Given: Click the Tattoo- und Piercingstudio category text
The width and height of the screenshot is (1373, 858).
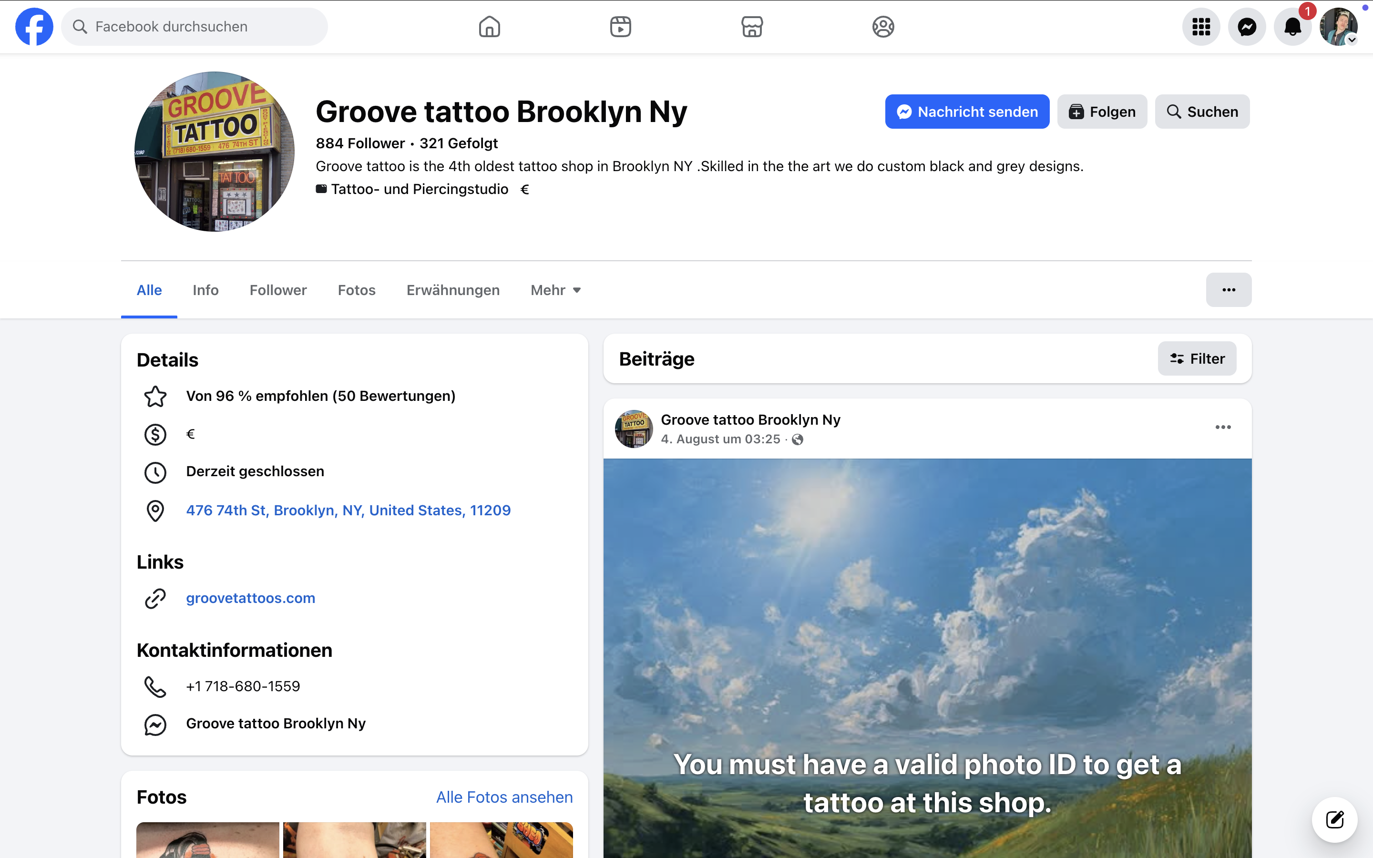Looking at the screenshot, I should [x=419, y=189].
